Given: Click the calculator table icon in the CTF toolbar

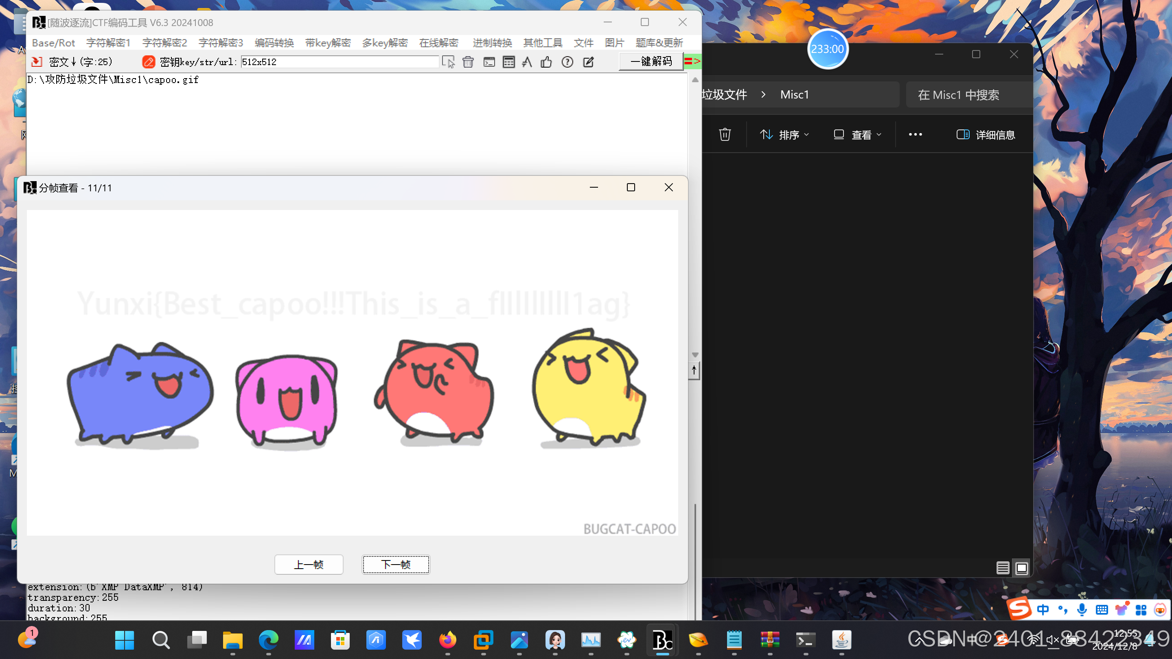Looking at the screenshot, I should click(x=509, y=62).
